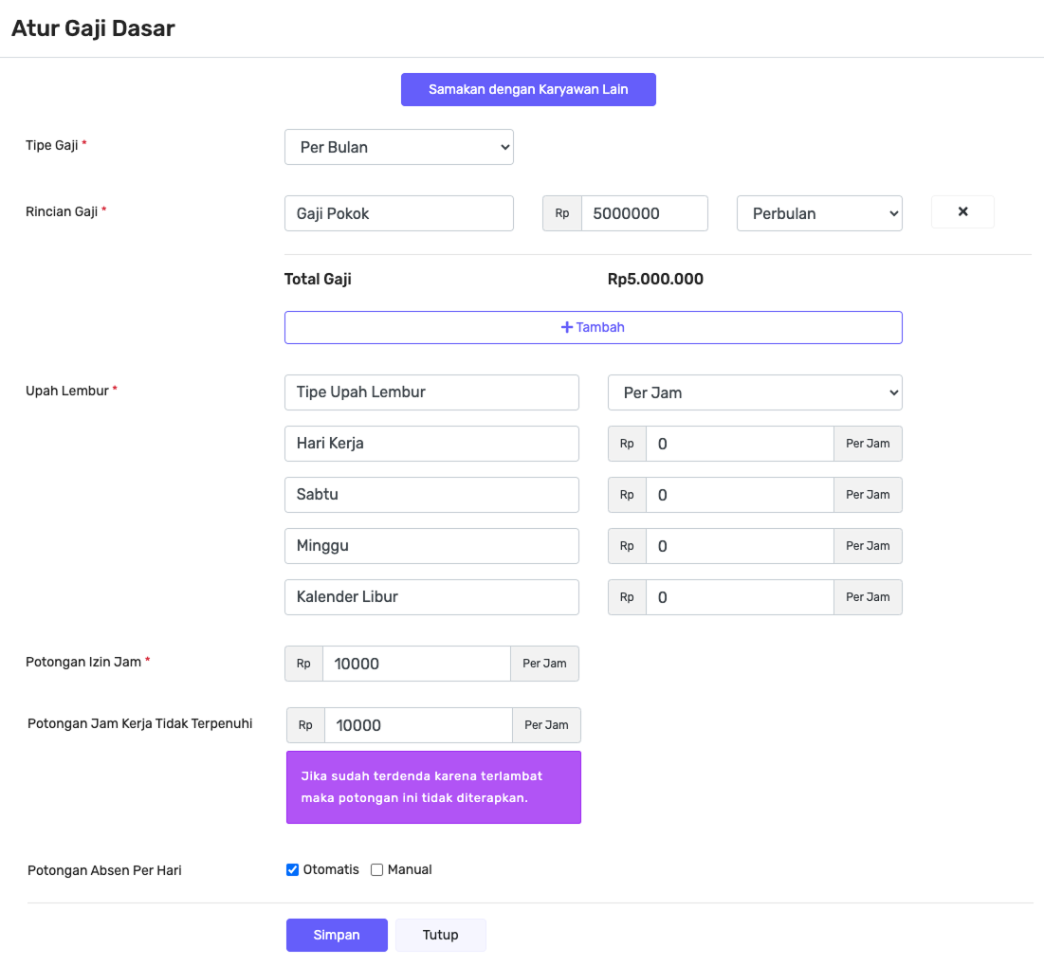The height and width of the screenshot is (966, 1044).
Task: Open the Tipe Gaji dropdown
Action: coord(398,147)
